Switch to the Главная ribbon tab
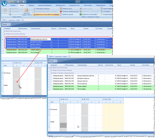This screenshot has height=138, width=156. pyautogui.click(x=13, y=5)
